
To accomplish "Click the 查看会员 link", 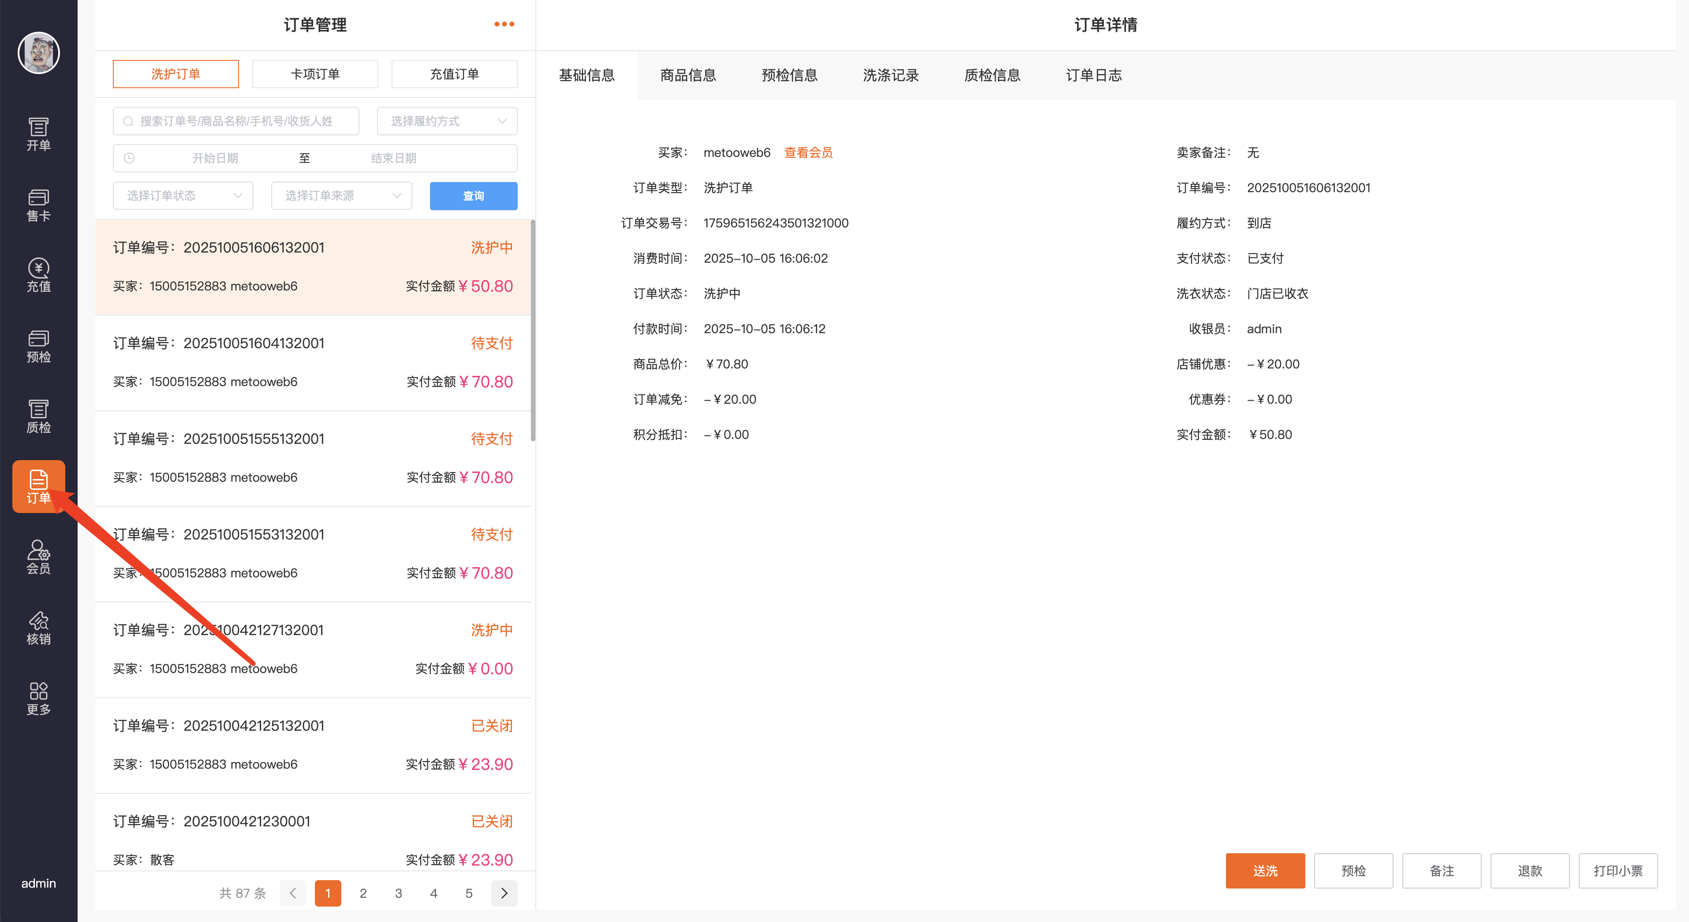I will (x=808, y=152).
